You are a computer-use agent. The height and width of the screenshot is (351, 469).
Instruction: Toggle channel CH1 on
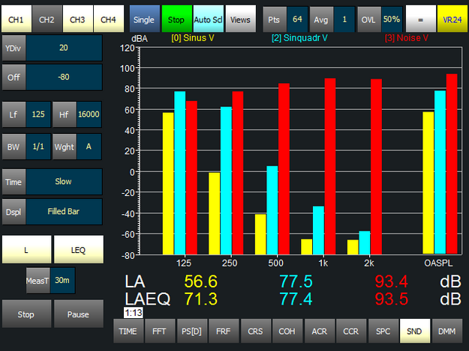coord(17,18)
